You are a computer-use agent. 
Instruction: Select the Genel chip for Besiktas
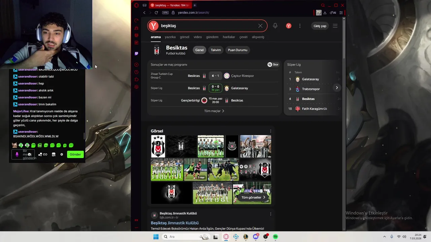[x=199, y=50]
